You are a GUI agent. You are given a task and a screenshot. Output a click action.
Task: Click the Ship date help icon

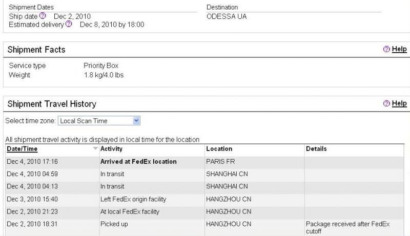[x=43, y=16]
